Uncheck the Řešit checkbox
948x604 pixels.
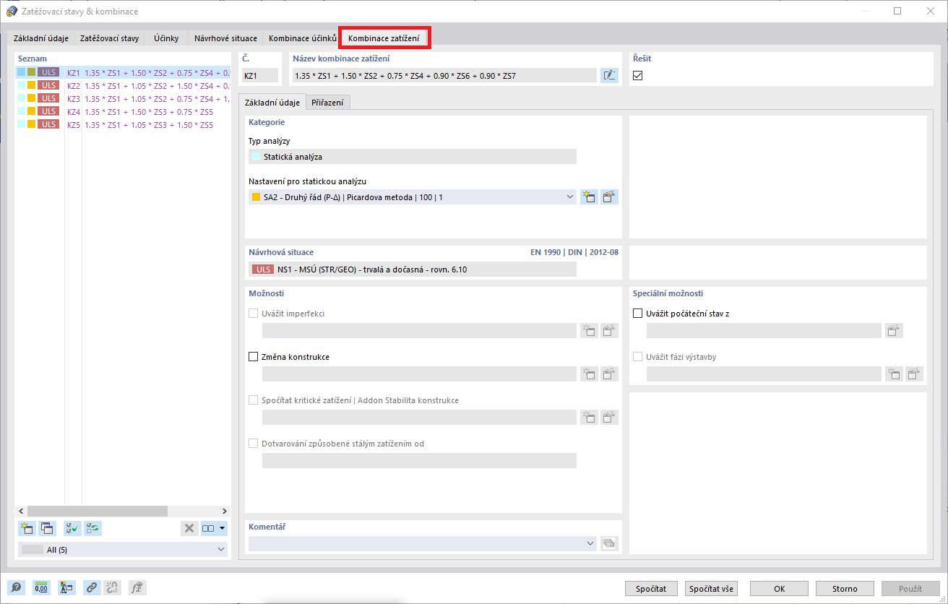coord(637,74)
